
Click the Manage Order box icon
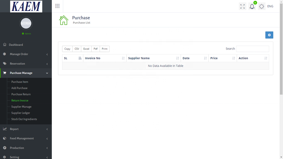pyautogui.click(x=4, y=54)
